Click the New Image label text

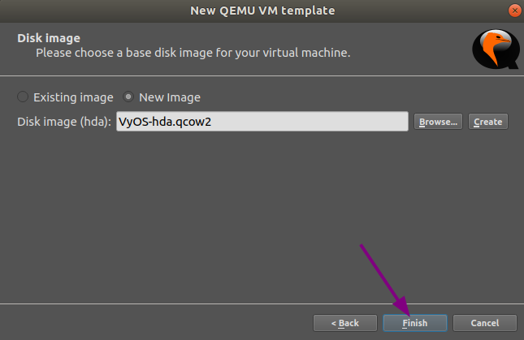[170, 97]
